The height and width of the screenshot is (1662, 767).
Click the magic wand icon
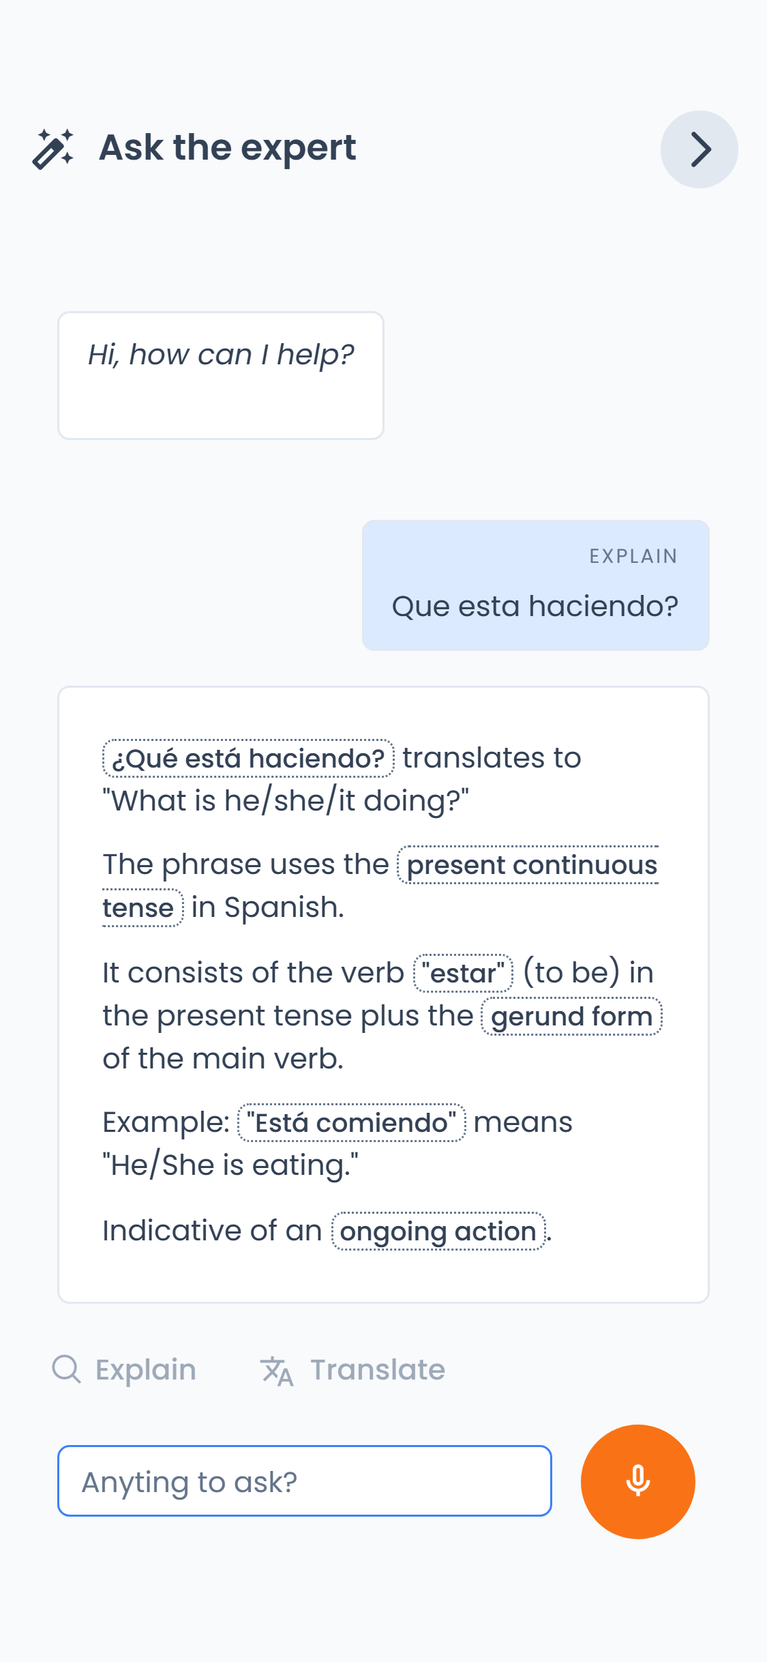pos(53,149)
